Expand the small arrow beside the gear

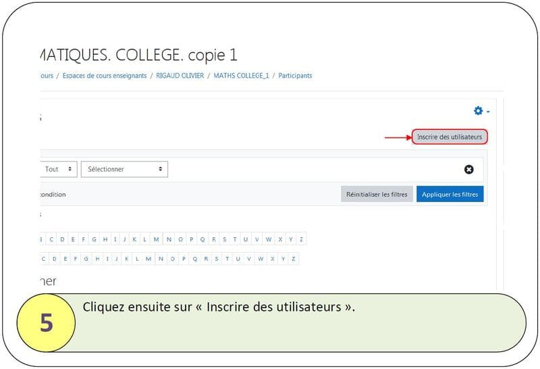(488, 112)
